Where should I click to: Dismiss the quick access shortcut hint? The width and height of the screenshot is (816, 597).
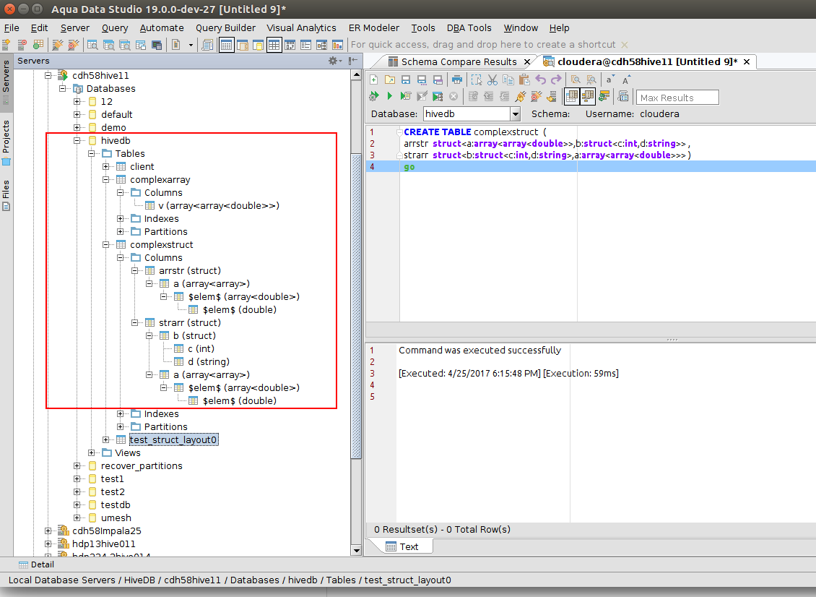625,45
